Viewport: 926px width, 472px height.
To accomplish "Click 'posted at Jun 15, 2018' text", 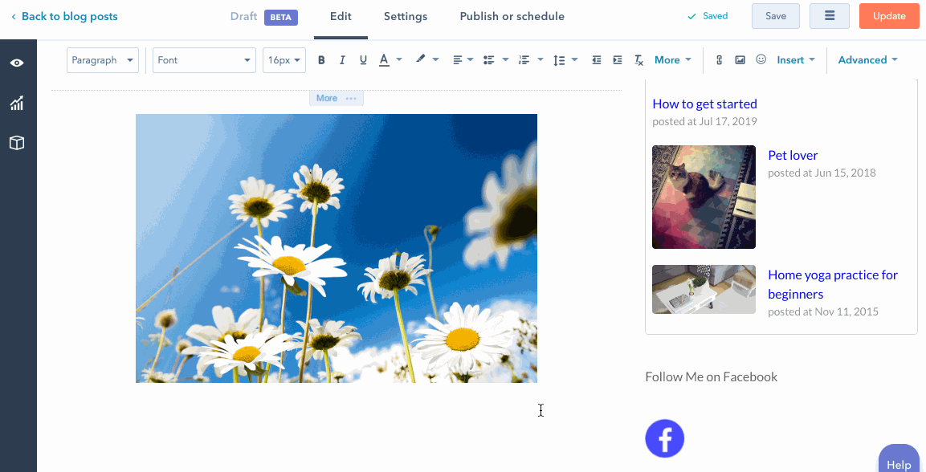I will click(822, 173).
